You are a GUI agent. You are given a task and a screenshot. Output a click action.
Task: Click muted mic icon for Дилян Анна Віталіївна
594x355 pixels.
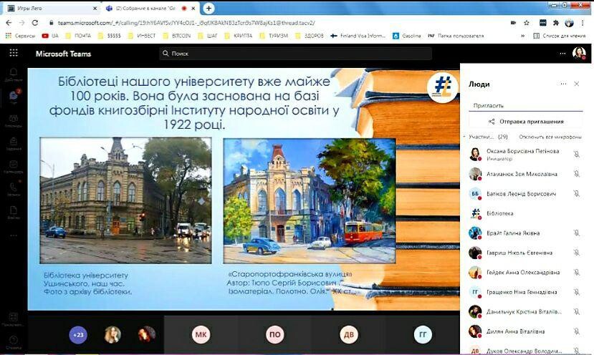click(x=576, y=331)
